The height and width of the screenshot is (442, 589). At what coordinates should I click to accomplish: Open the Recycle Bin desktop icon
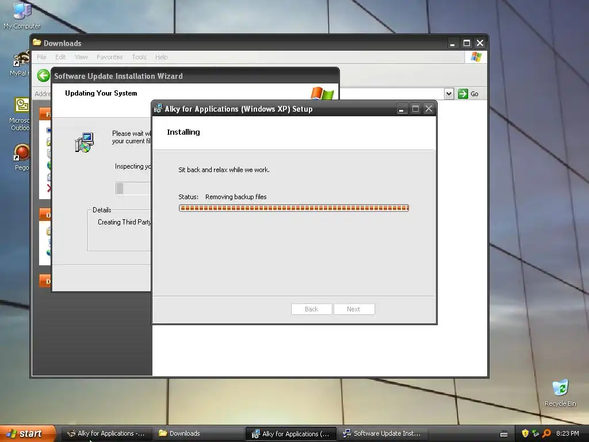[x=560, y=393]
